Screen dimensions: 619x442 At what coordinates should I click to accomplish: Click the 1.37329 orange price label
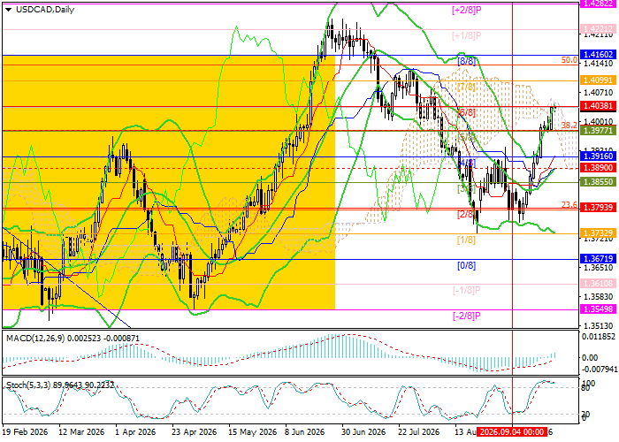click(598, 232)
